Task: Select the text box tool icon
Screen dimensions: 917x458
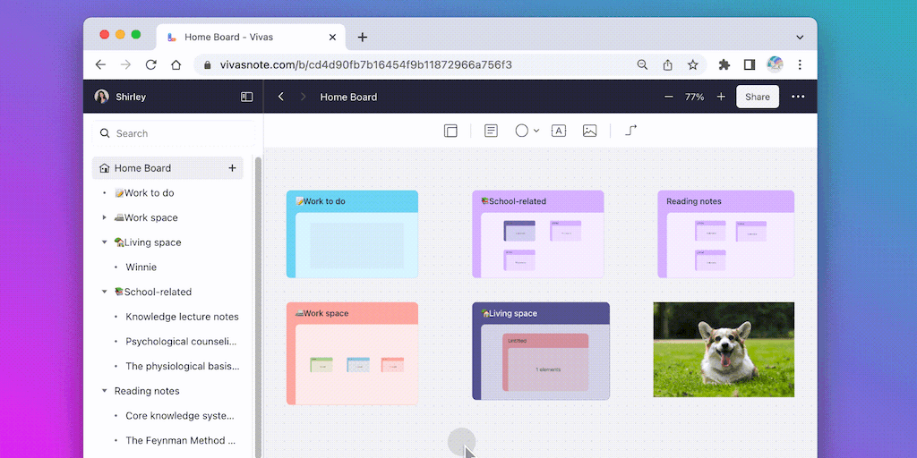Action: click(559, 131)
